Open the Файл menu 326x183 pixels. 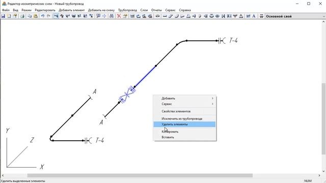click(x=6, y=10)
